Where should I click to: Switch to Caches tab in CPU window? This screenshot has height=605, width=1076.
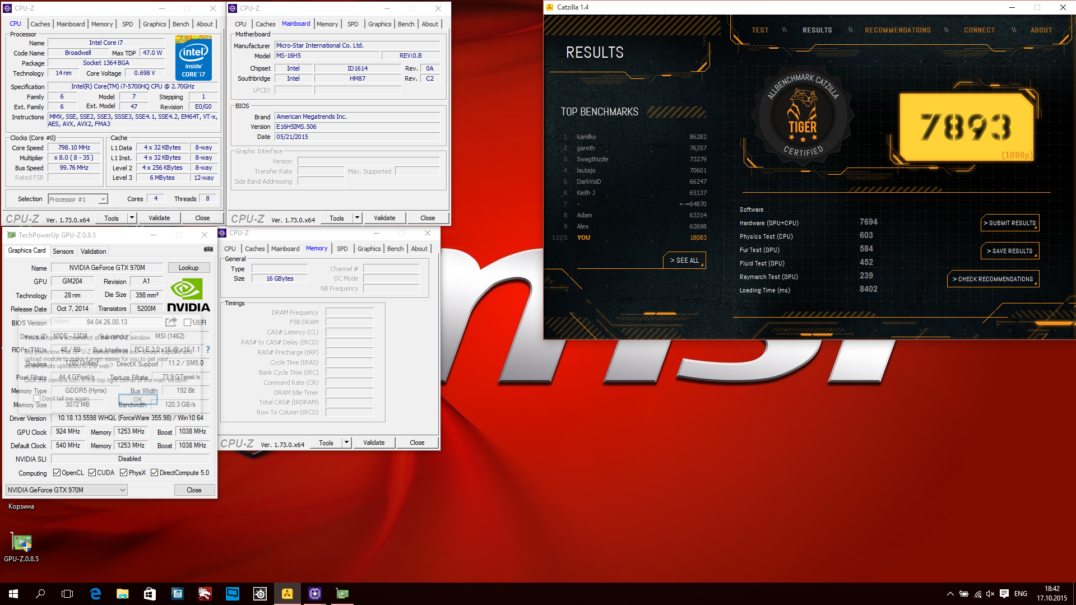40,24
